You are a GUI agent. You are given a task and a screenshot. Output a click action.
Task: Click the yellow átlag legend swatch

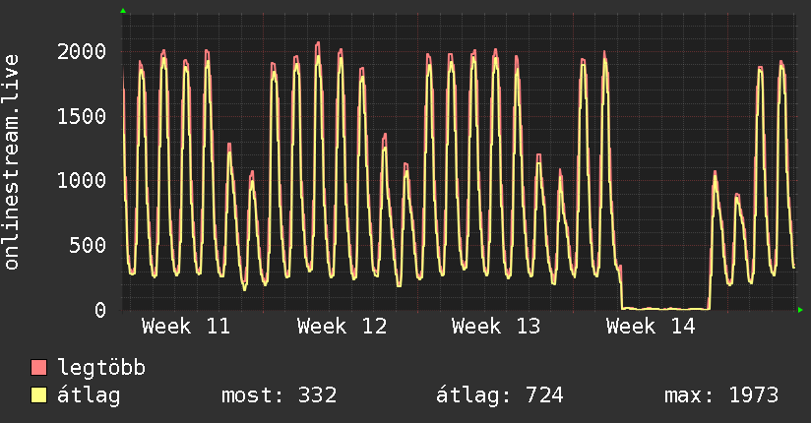tap(39, 396)
